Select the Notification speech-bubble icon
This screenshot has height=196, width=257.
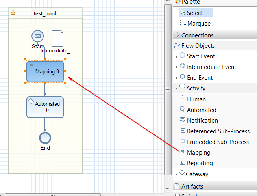coord(183,119)
